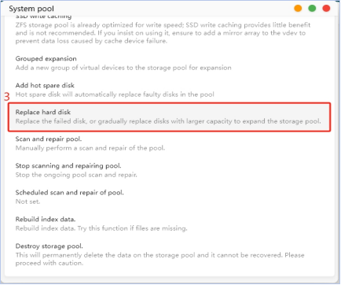Click the green maximize window button
The image size is (341, 285).
(312, 9)
